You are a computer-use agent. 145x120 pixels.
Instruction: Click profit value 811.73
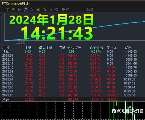pos(72,59)
